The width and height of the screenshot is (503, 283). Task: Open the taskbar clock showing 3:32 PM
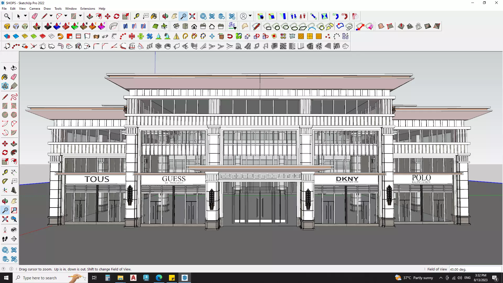480,278
